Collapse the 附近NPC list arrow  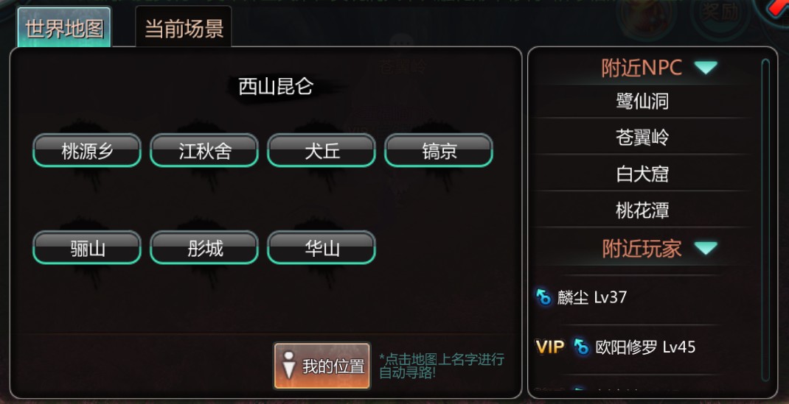706,67
